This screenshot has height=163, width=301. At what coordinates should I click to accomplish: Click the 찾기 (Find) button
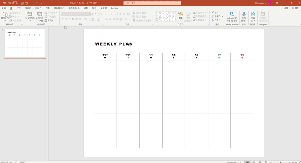(215, 12)
